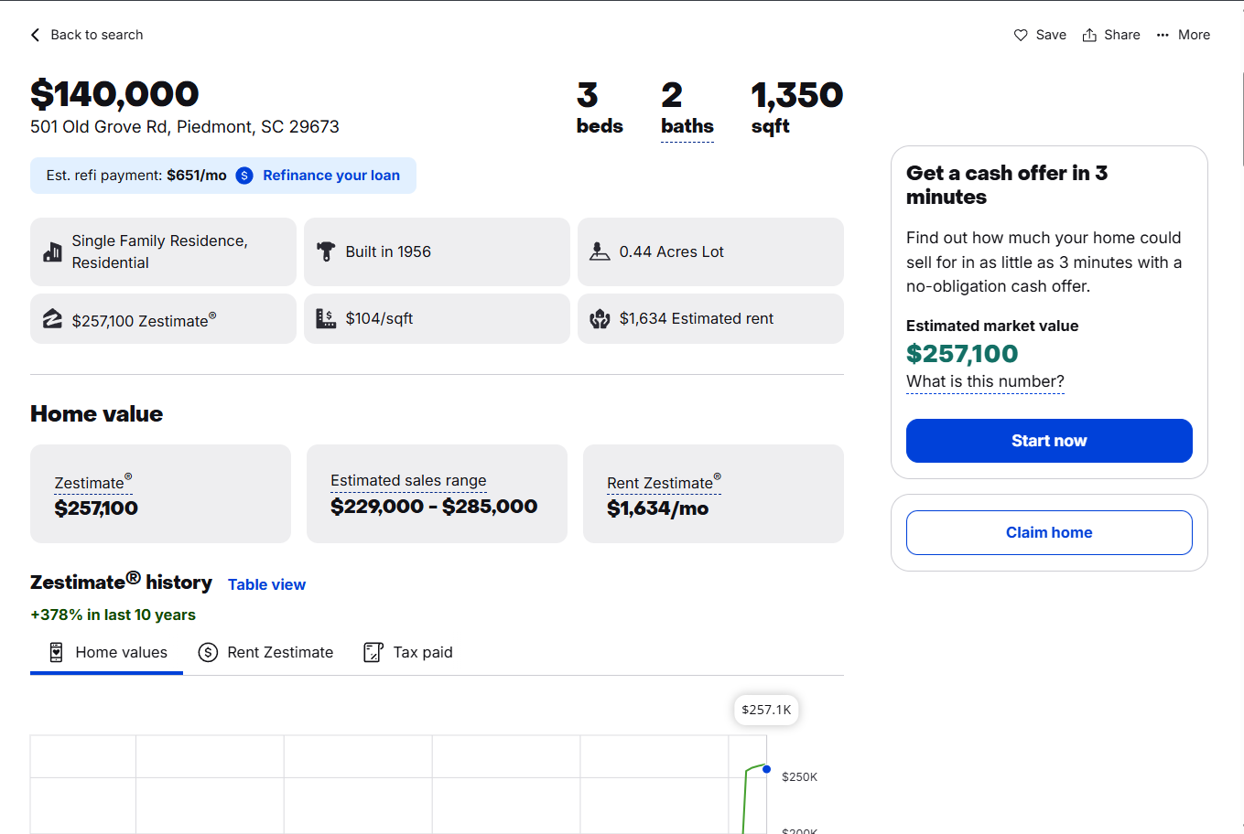Switch to the Home values tab
The width and height of the screenshot is (1244, 834).
(106, 653)
